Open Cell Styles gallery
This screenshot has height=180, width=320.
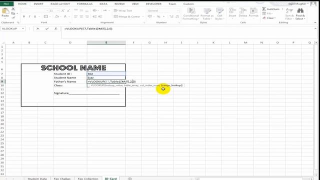219,13
